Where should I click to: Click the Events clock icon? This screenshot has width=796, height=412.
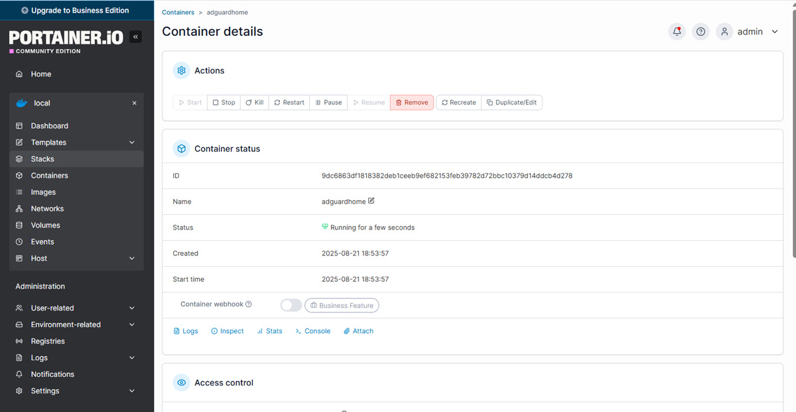point(19,242)
